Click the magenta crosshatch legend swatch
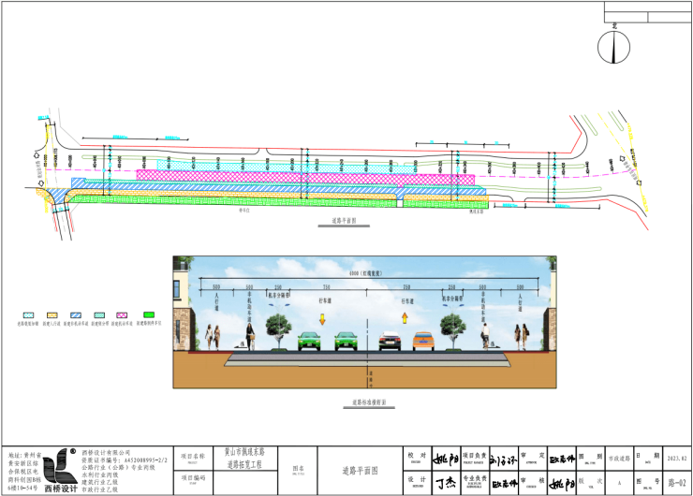This screenshot has height=496, width=693. click(x=122, y=315)
